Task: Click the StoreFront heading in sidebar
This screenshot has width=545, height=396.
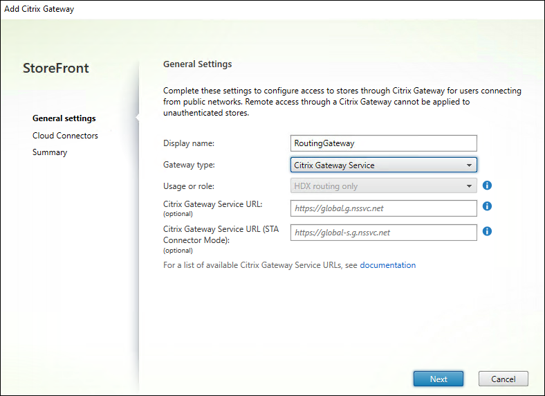Action: (56, 68)
